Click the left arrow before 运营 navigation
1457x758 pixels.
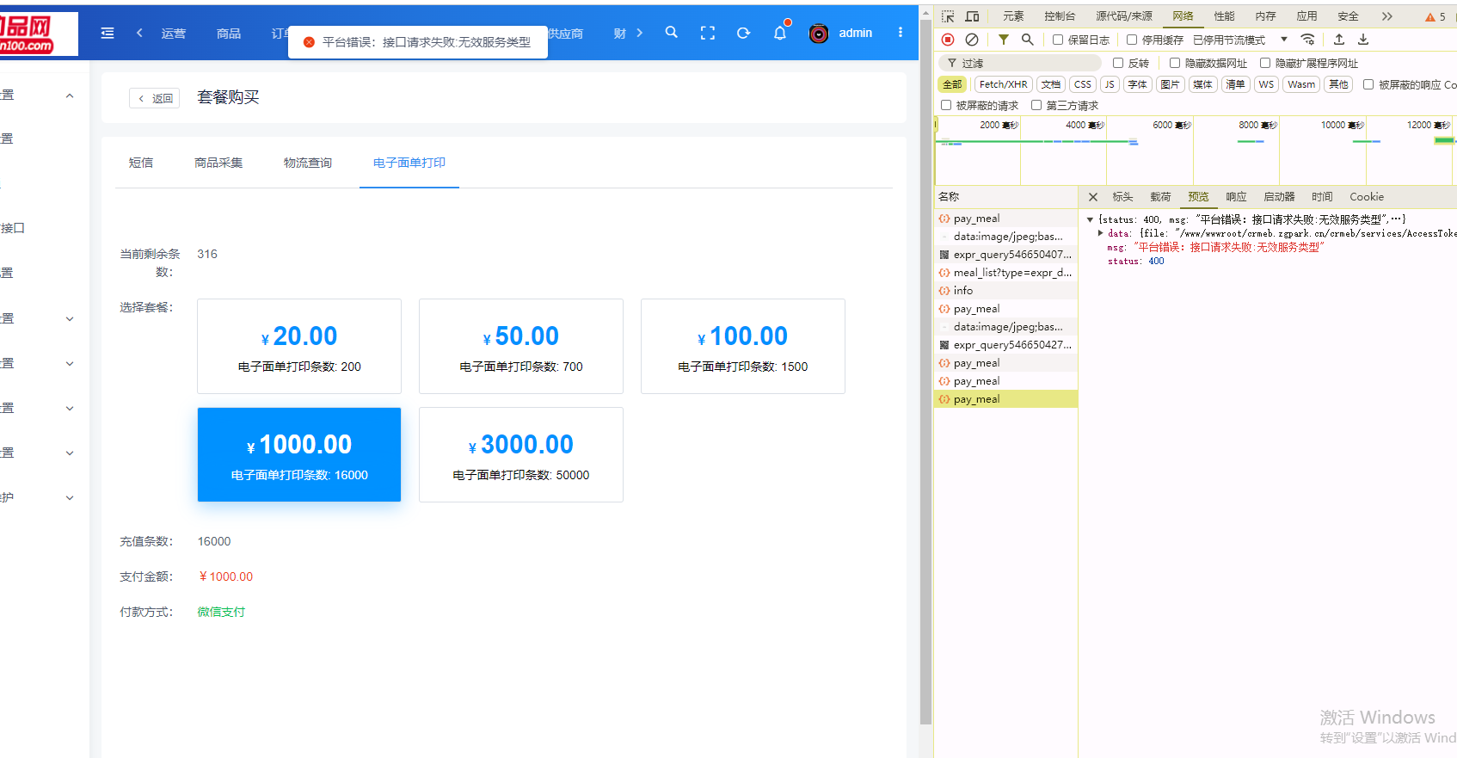point(139,33)
